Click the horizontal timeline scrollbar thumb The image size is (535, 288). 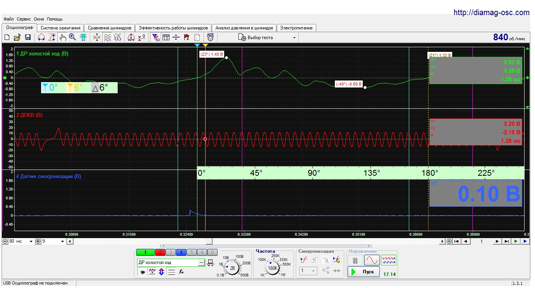[x=209, y=241]
